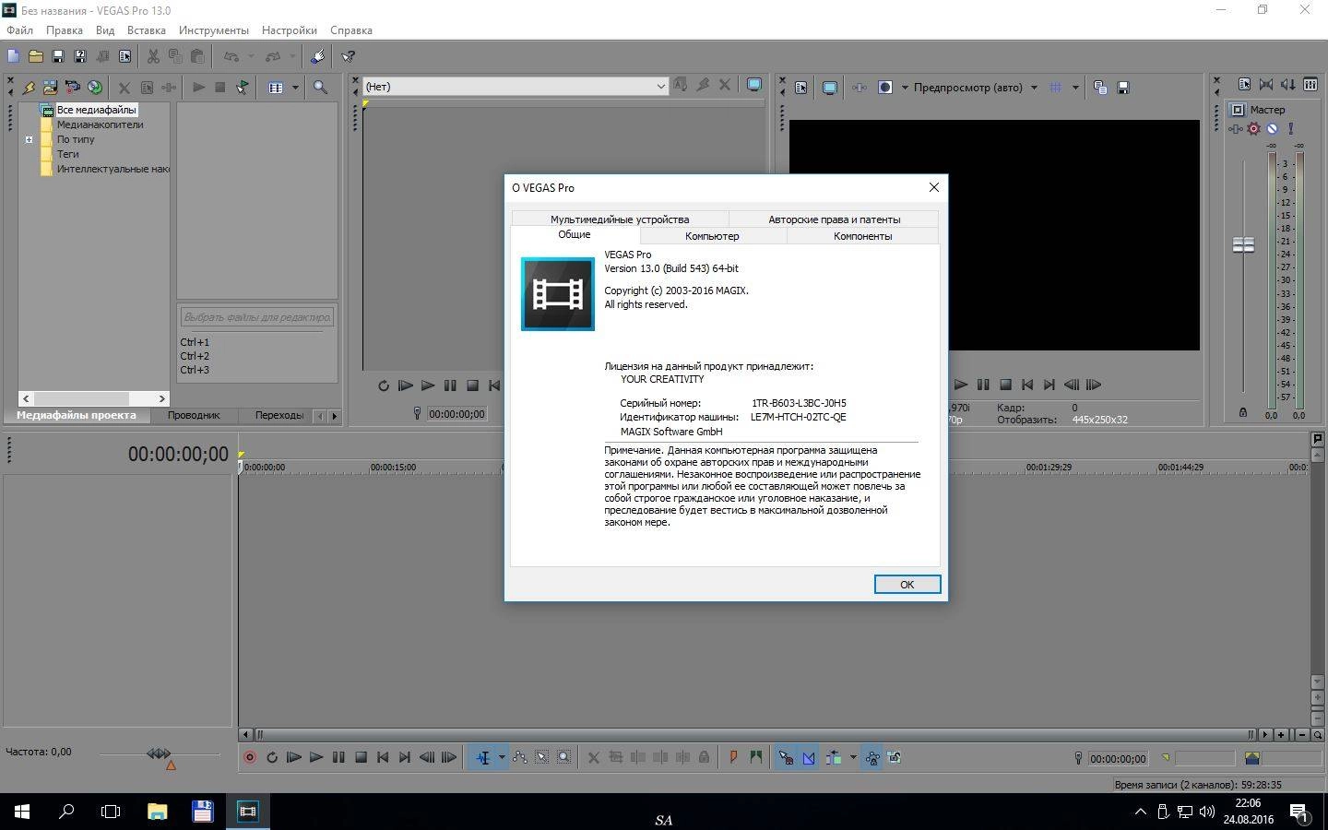Viewport: 1328px width, 830px height.
Task: Switch to the Компьютер tab in About dialog
Action: 712,236
